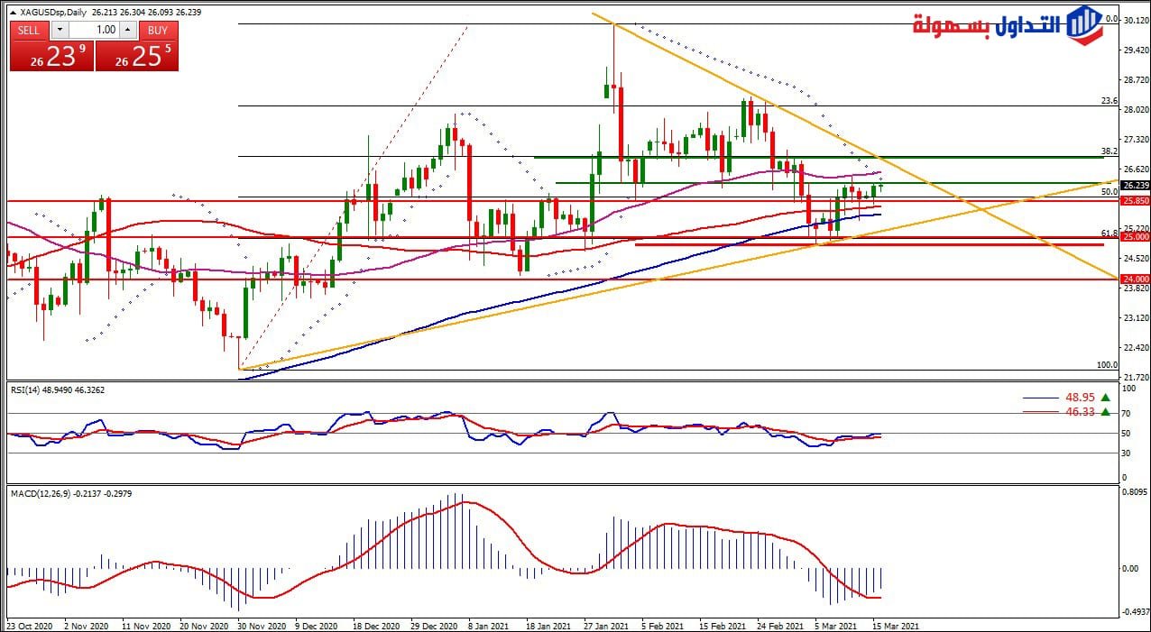Click the Fibonacci 38.2 level label
The image size is (1151, 632).
pyautogui.click(x=1110, y=151)
